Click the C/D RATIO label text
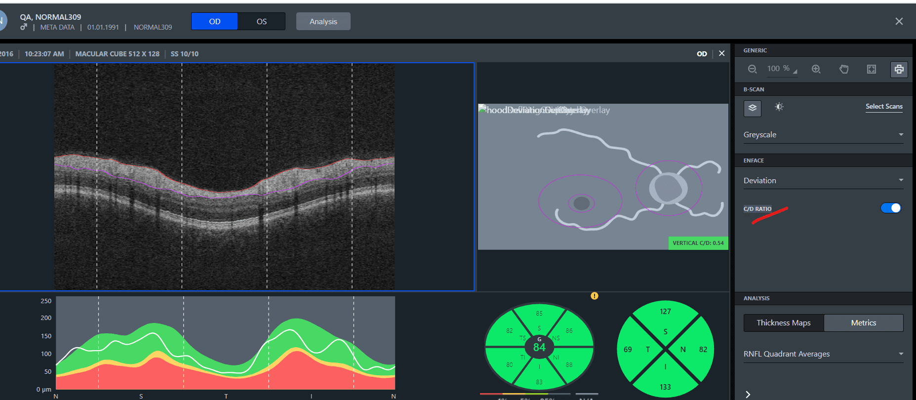Image resolution: width=916 pixels, height=400 pixels. tap(757, 209)
